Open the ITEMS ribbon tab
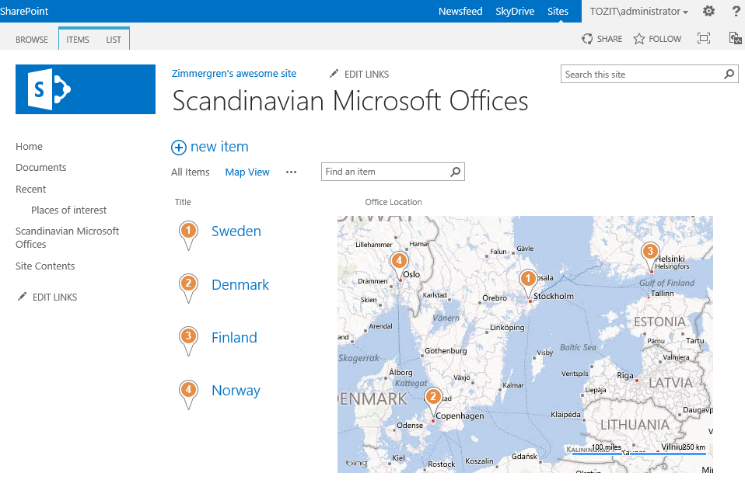This screenshot has width=745, height=487. tap(78, 40)
